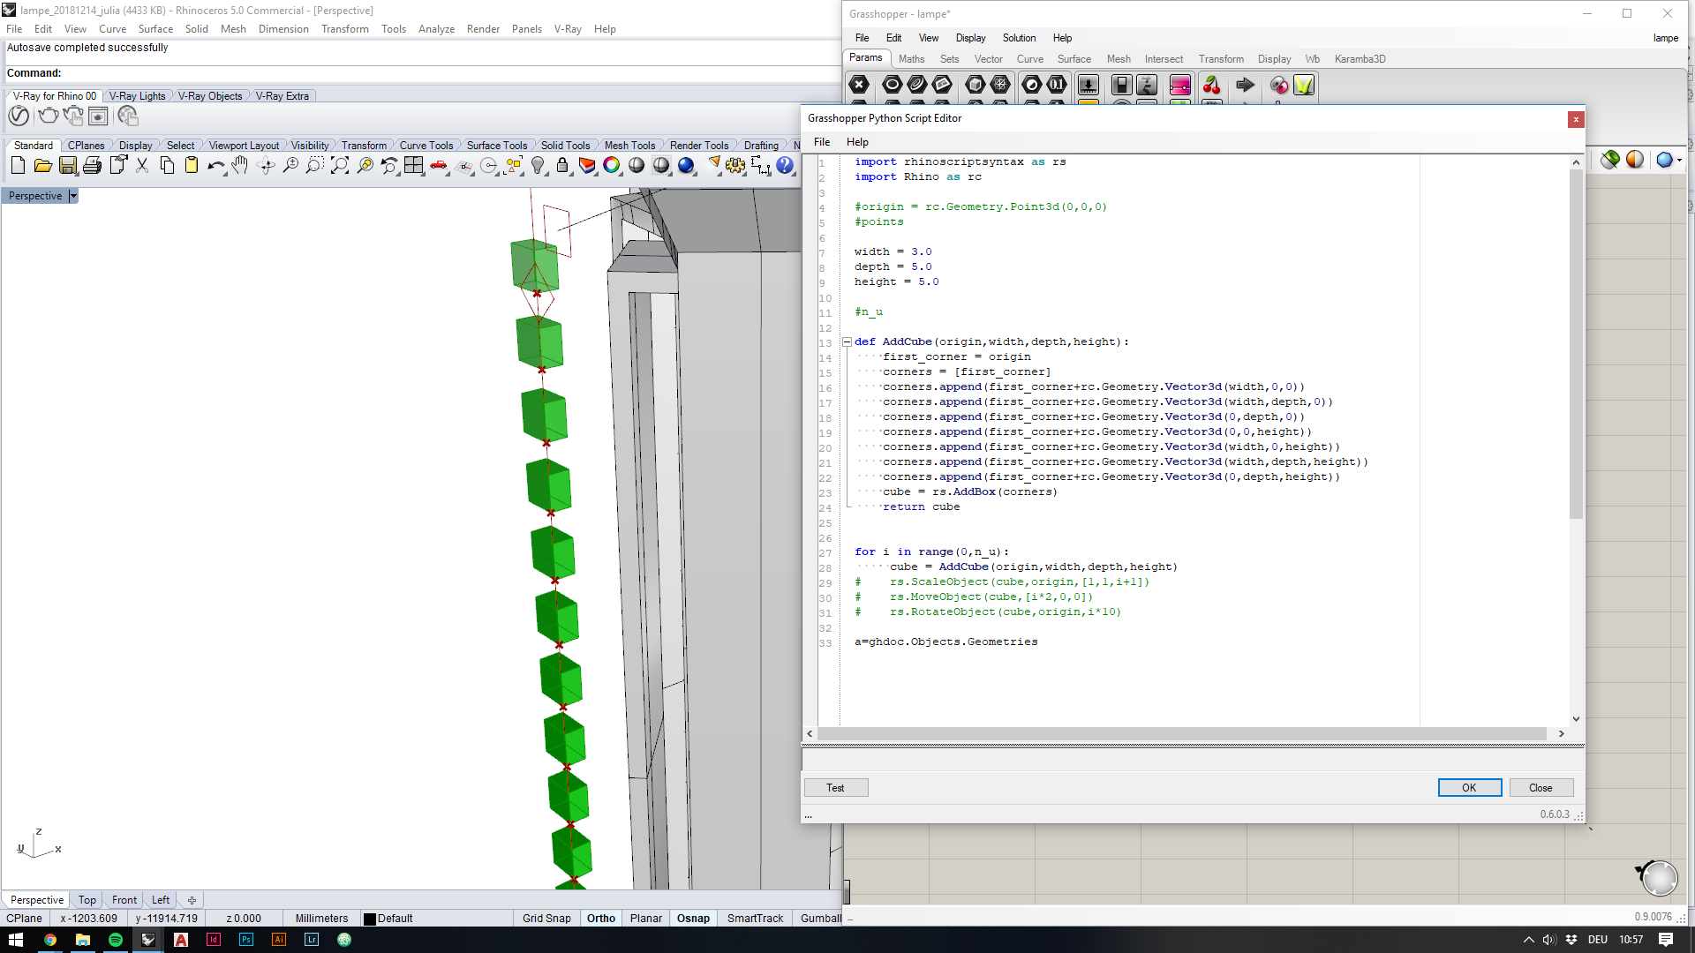Open the Curve Tools toolbar tab
1695x953 pixels.
click(x=426, y=146)
